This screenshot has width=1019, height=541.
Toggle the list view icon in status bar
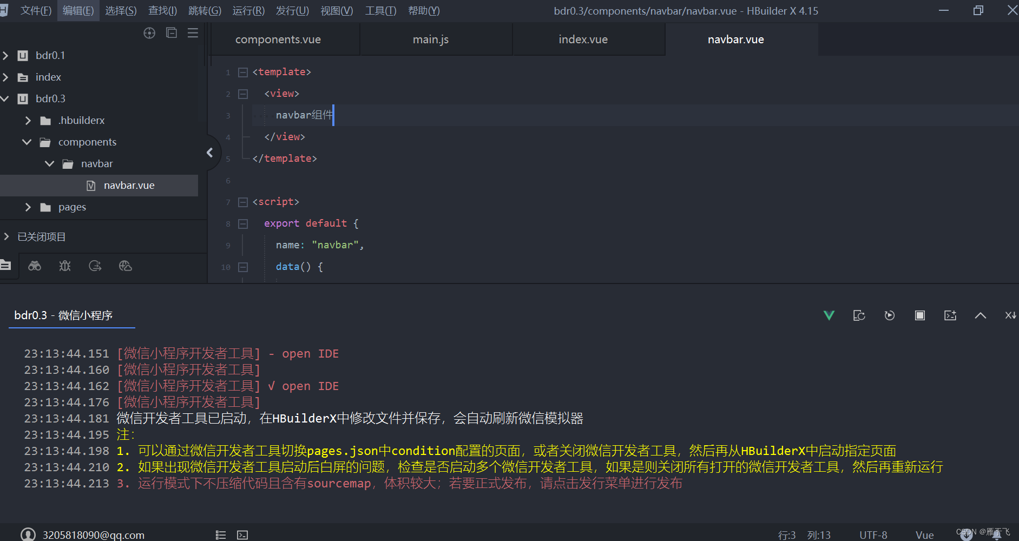pyautogui.click(x=221, y=535)
